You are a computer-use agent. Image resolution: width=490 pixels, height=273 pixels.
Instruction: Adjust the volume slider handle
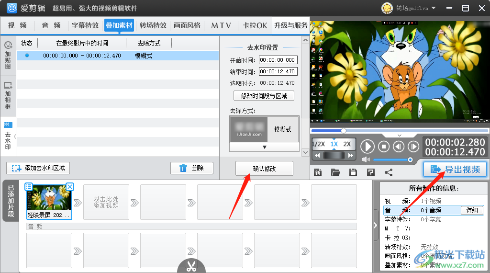[x=410, y=160]
